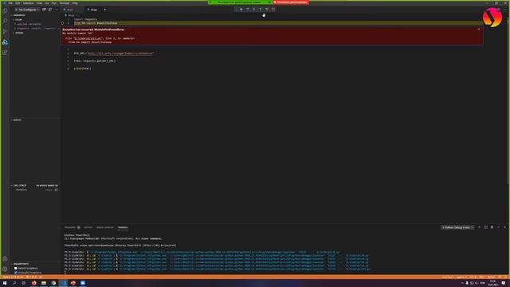
Task: Open the Explorer view in activity bar
Action: tap(5, 10)
